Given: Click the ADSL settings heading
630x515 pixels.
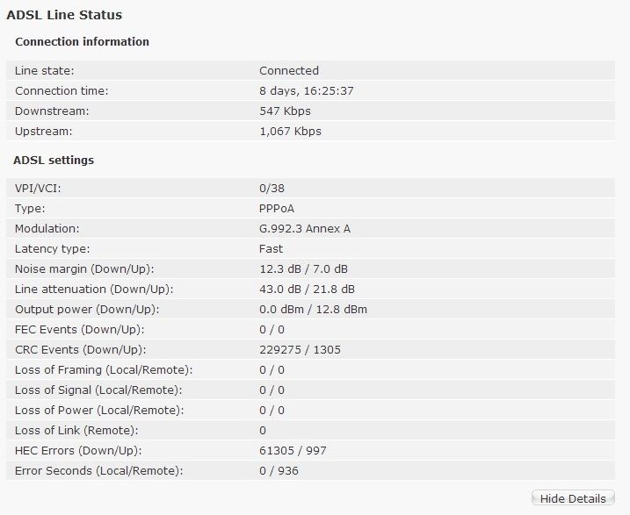Looking at the screenshot, I should click(x=54, y=160).
